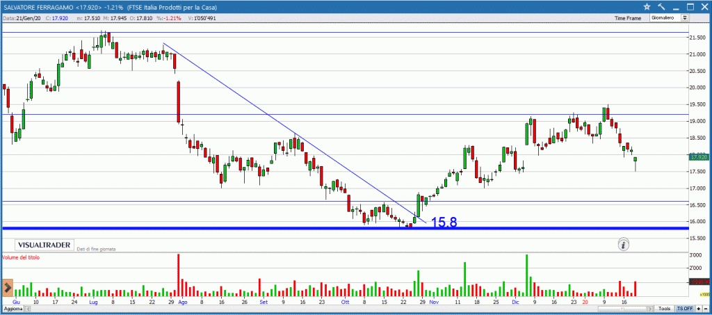Toggle the TS OFF button
The height and width of the screenshot is (315, 712).
coord(685,309)
